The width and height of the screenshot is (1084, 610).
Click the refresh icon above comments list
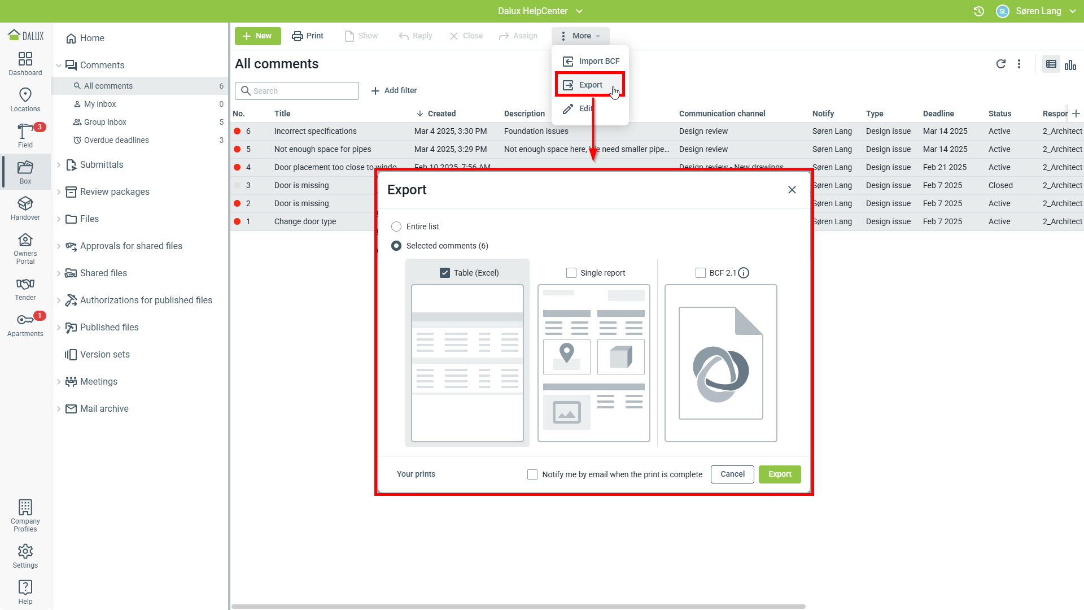pyautogui.click(x=1000, y=64)
